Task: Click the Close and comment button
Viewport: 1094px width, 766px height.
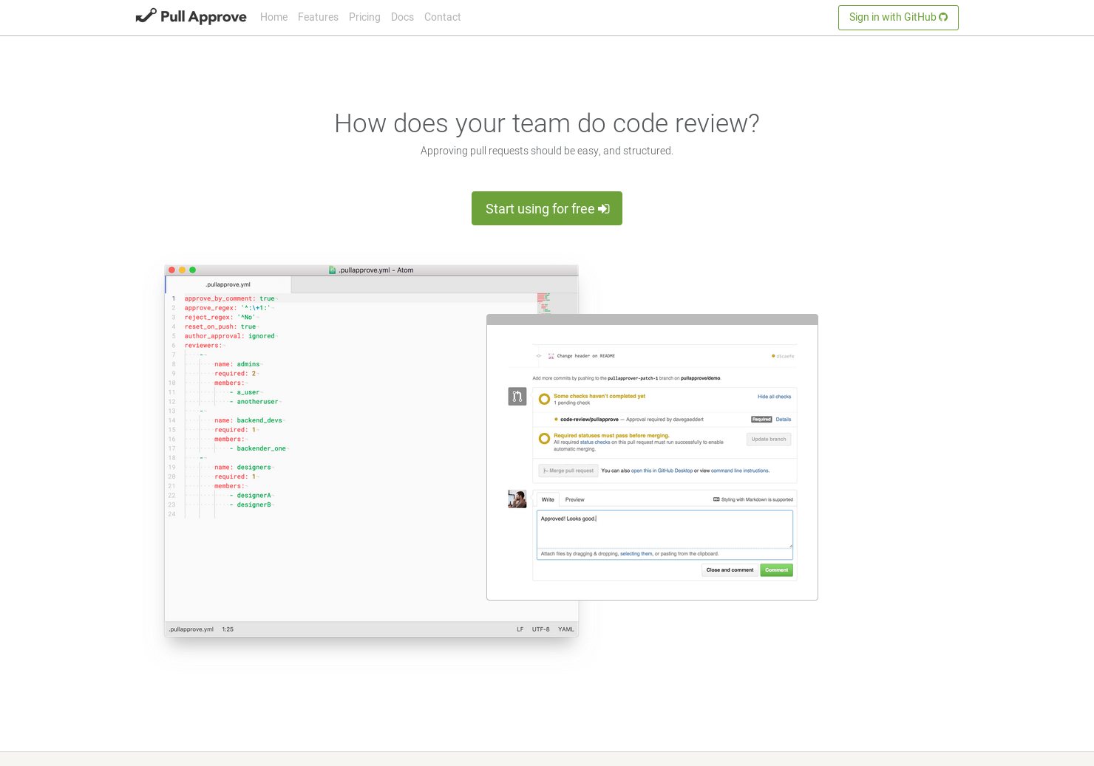Action: pos(730,570)
